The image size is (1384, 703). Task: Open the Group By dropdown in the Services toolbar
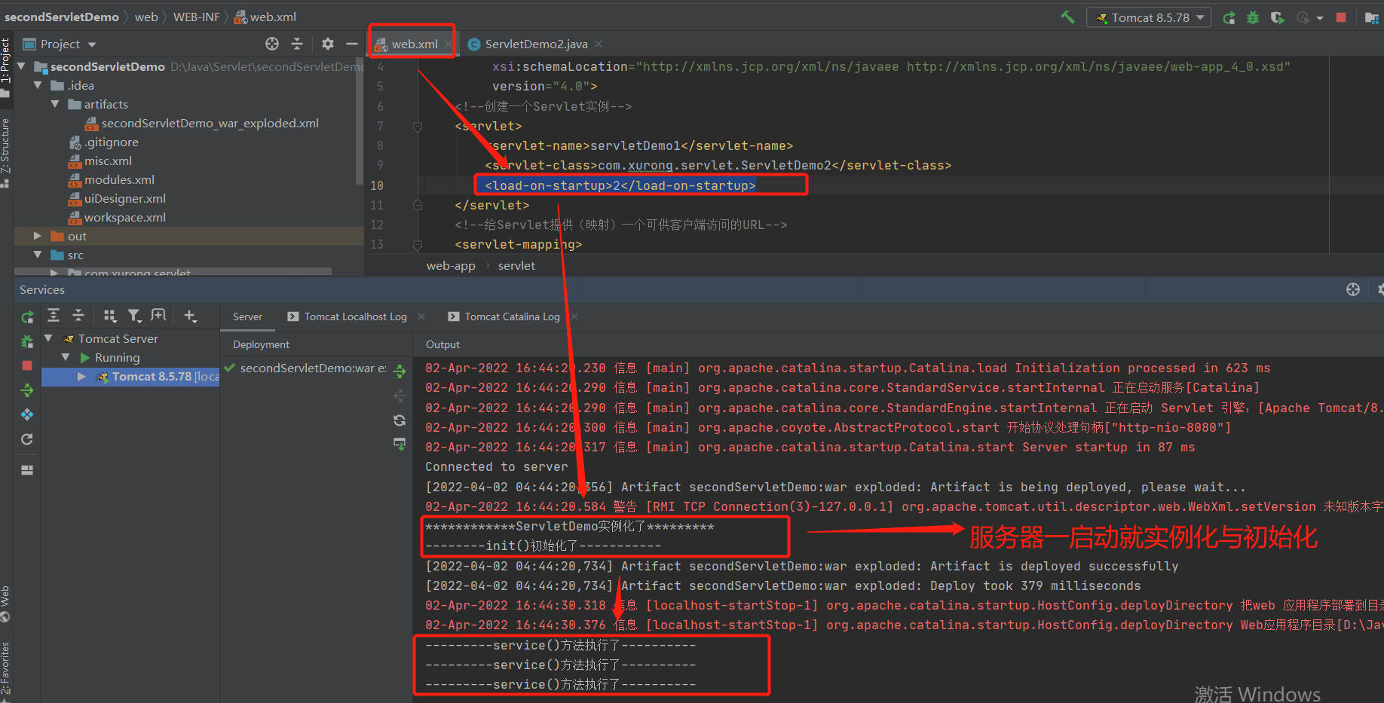110,316
